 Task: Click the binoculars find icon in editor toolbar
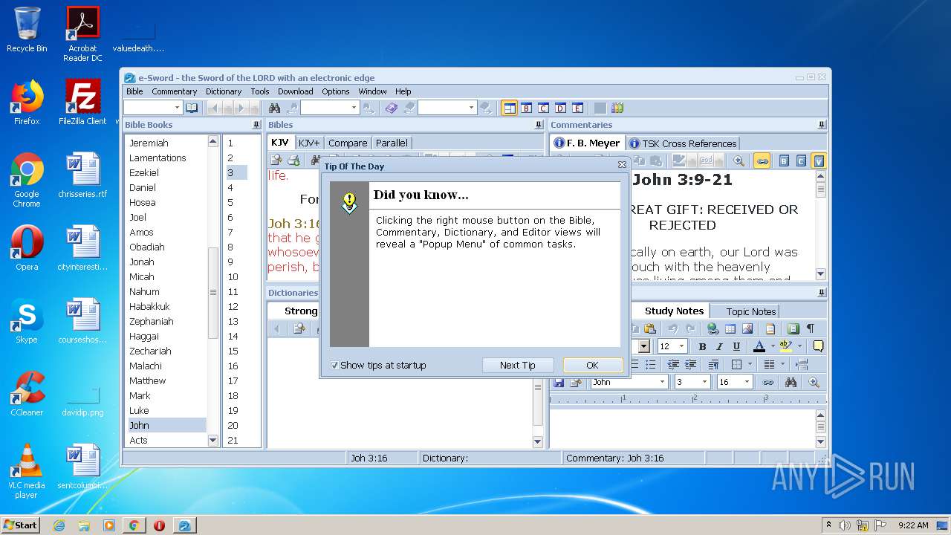791,382
